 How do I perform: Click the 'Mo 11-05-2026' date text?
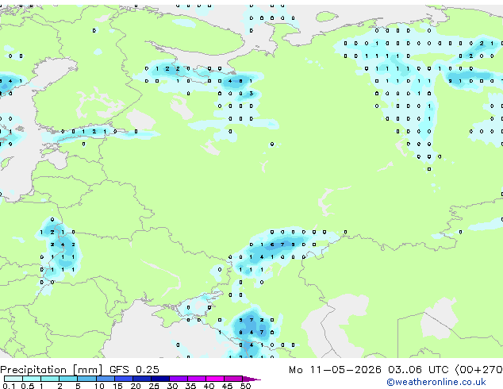tap(335, 370)
